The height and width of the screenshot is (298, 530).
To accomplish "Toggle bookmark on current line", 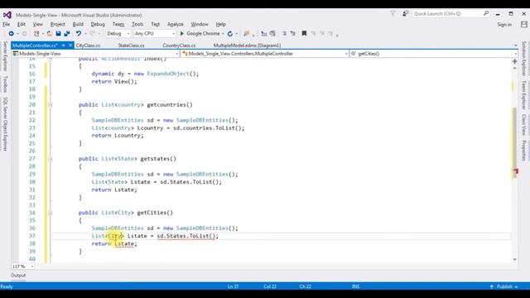I will click(x=304, y=33).
